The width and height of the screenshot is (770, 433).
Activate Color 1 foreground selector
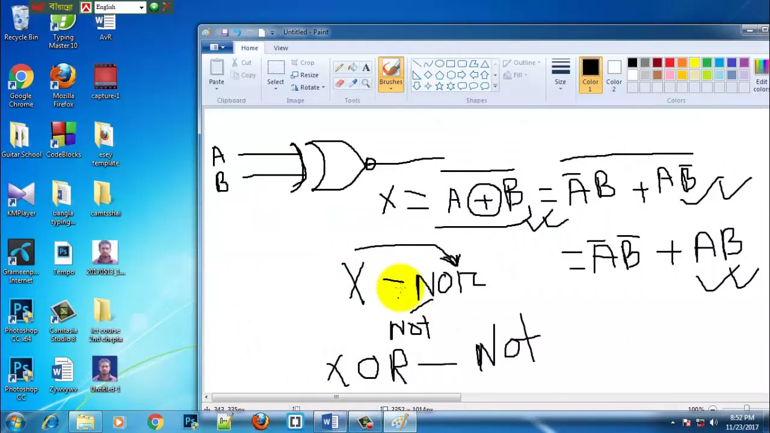(590, 75)
